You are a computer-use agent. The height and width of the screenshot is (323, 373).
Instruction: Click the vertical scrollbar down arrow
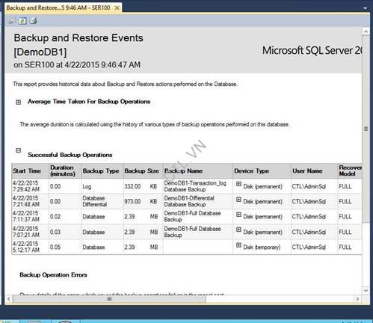click(x=366, y=290)
